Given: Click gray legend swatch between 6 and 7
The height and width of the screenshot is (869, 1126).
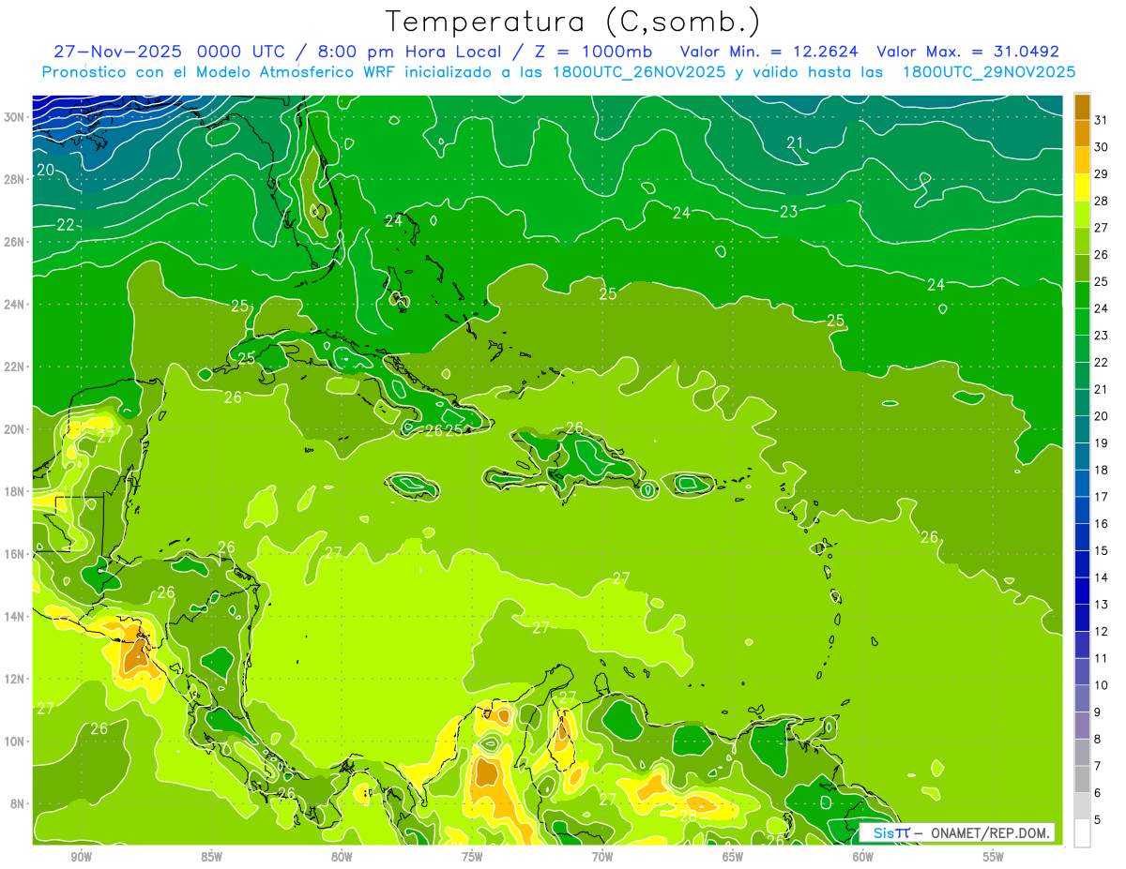Looking at the screenshot, I should 1082,779.
